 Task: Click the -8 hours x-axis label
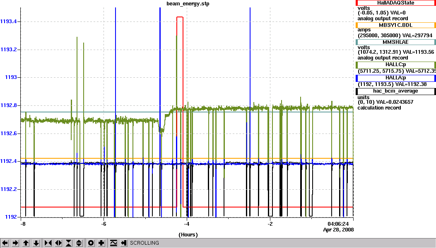tap(23, 224)
